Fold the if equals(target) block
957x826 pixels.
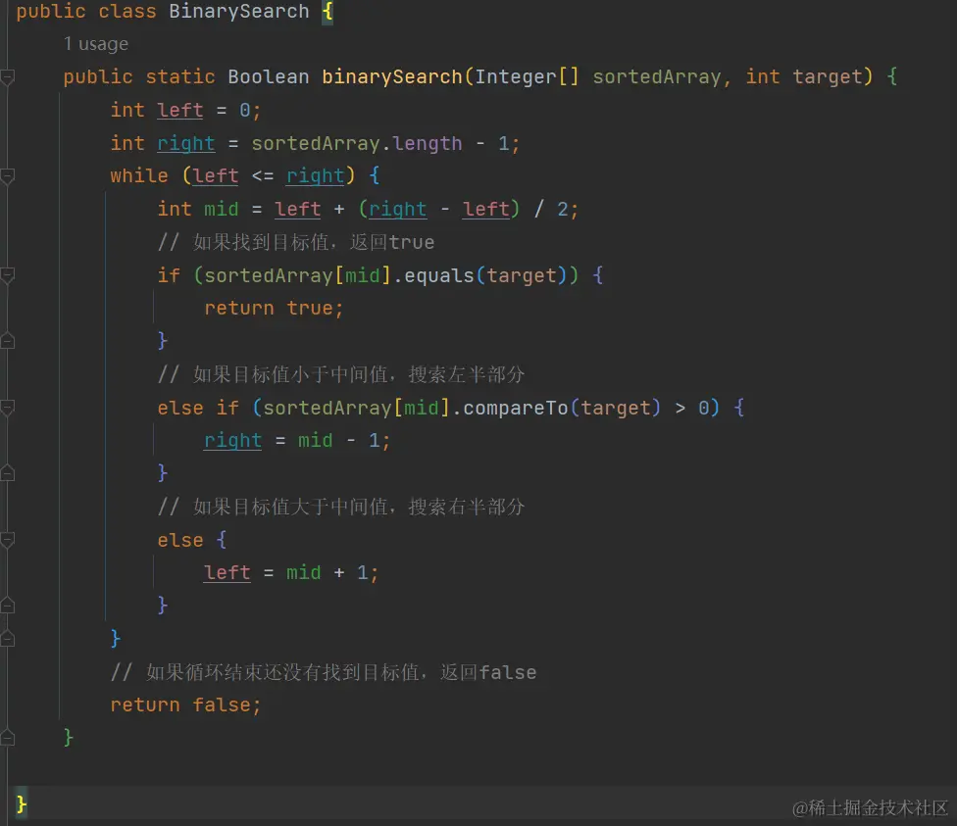(x=7, y=275)
